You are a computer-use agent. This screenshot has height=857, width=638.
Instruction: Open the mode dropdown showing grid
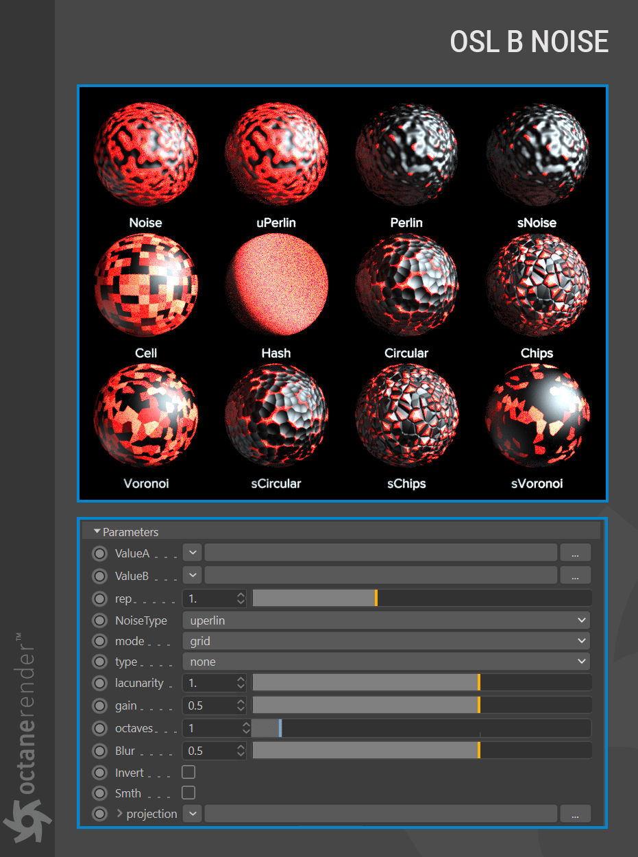pos(387,641)
